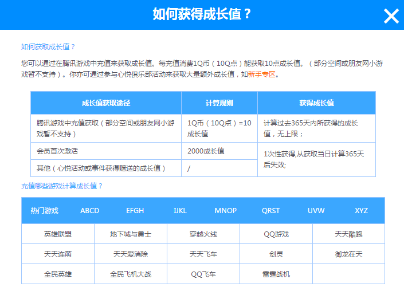The height and width of the screenshot is (291, 404).
Task: Click the 腾讯游戏中充值获取 table cell
Action: (106, 128)
